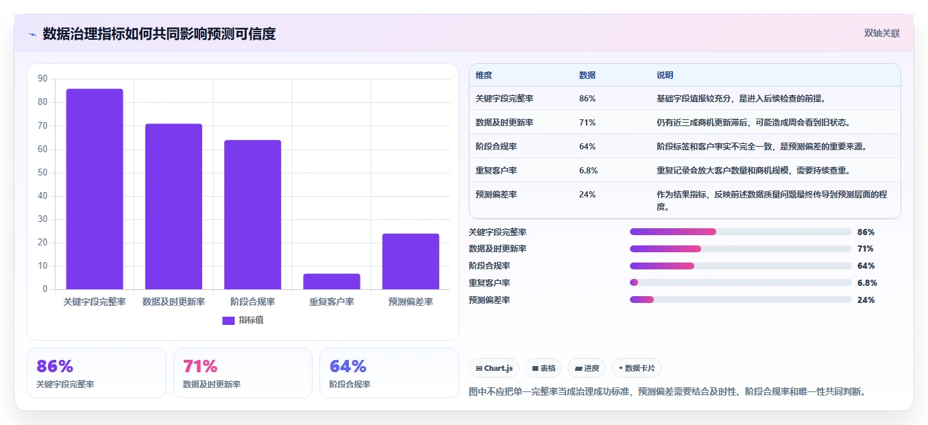Click the 重复客户率 cell in the table
This screenshot has height=425, width=928.
[x=496, y=171]
